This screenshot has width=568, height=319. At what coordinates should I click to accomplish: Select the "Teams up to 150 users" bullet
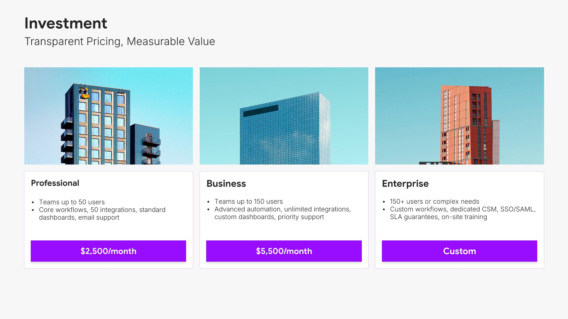coord(248,201)
